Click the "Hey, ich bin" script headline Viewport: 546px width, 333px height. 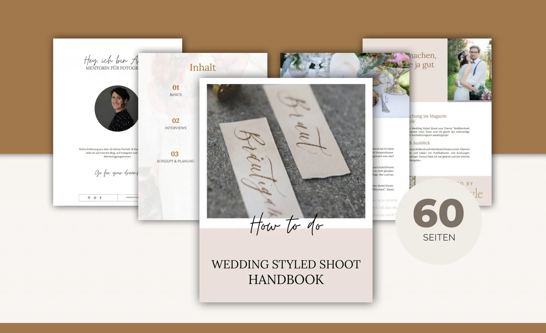[x=111, y=60]
